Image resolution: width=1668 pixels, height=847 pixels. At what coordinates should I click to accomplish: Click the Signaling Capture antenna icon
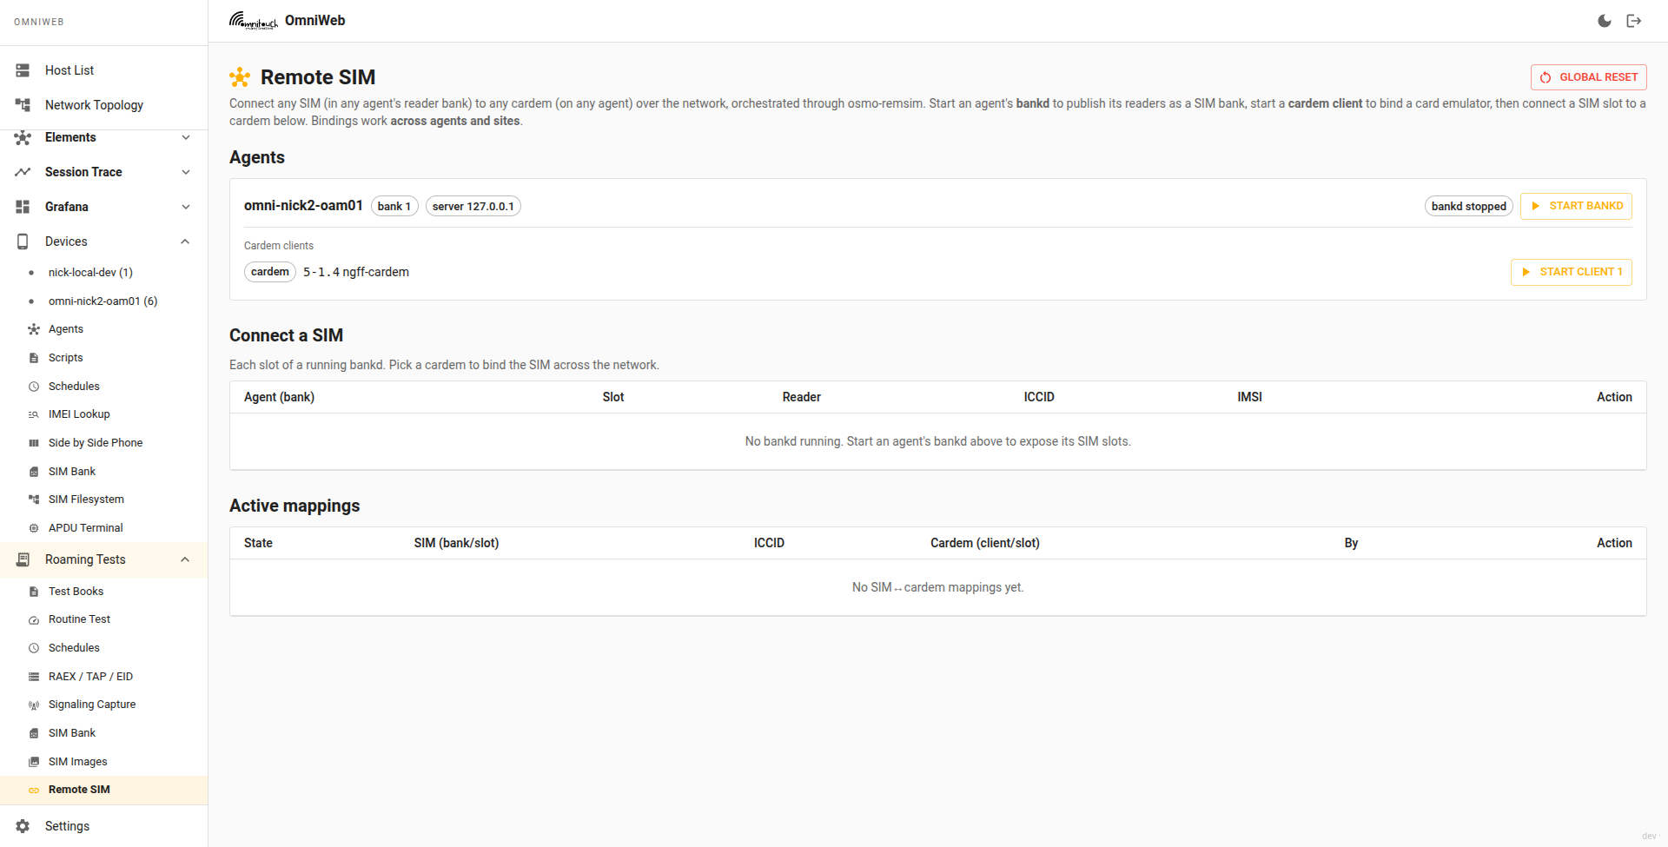click(x=34, y=705)
